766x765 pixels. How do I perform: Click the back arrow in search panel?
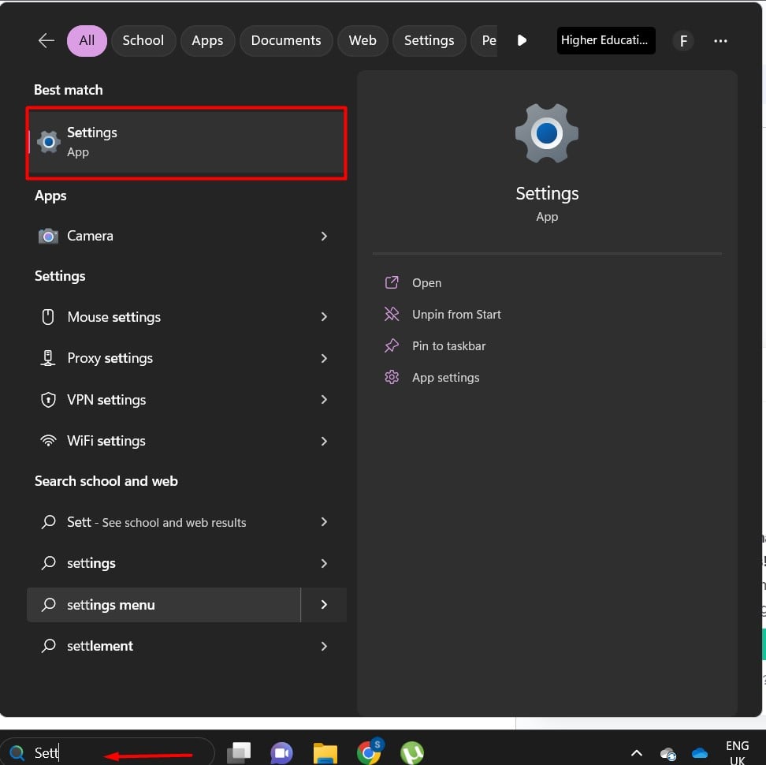(x=46, y=41)
